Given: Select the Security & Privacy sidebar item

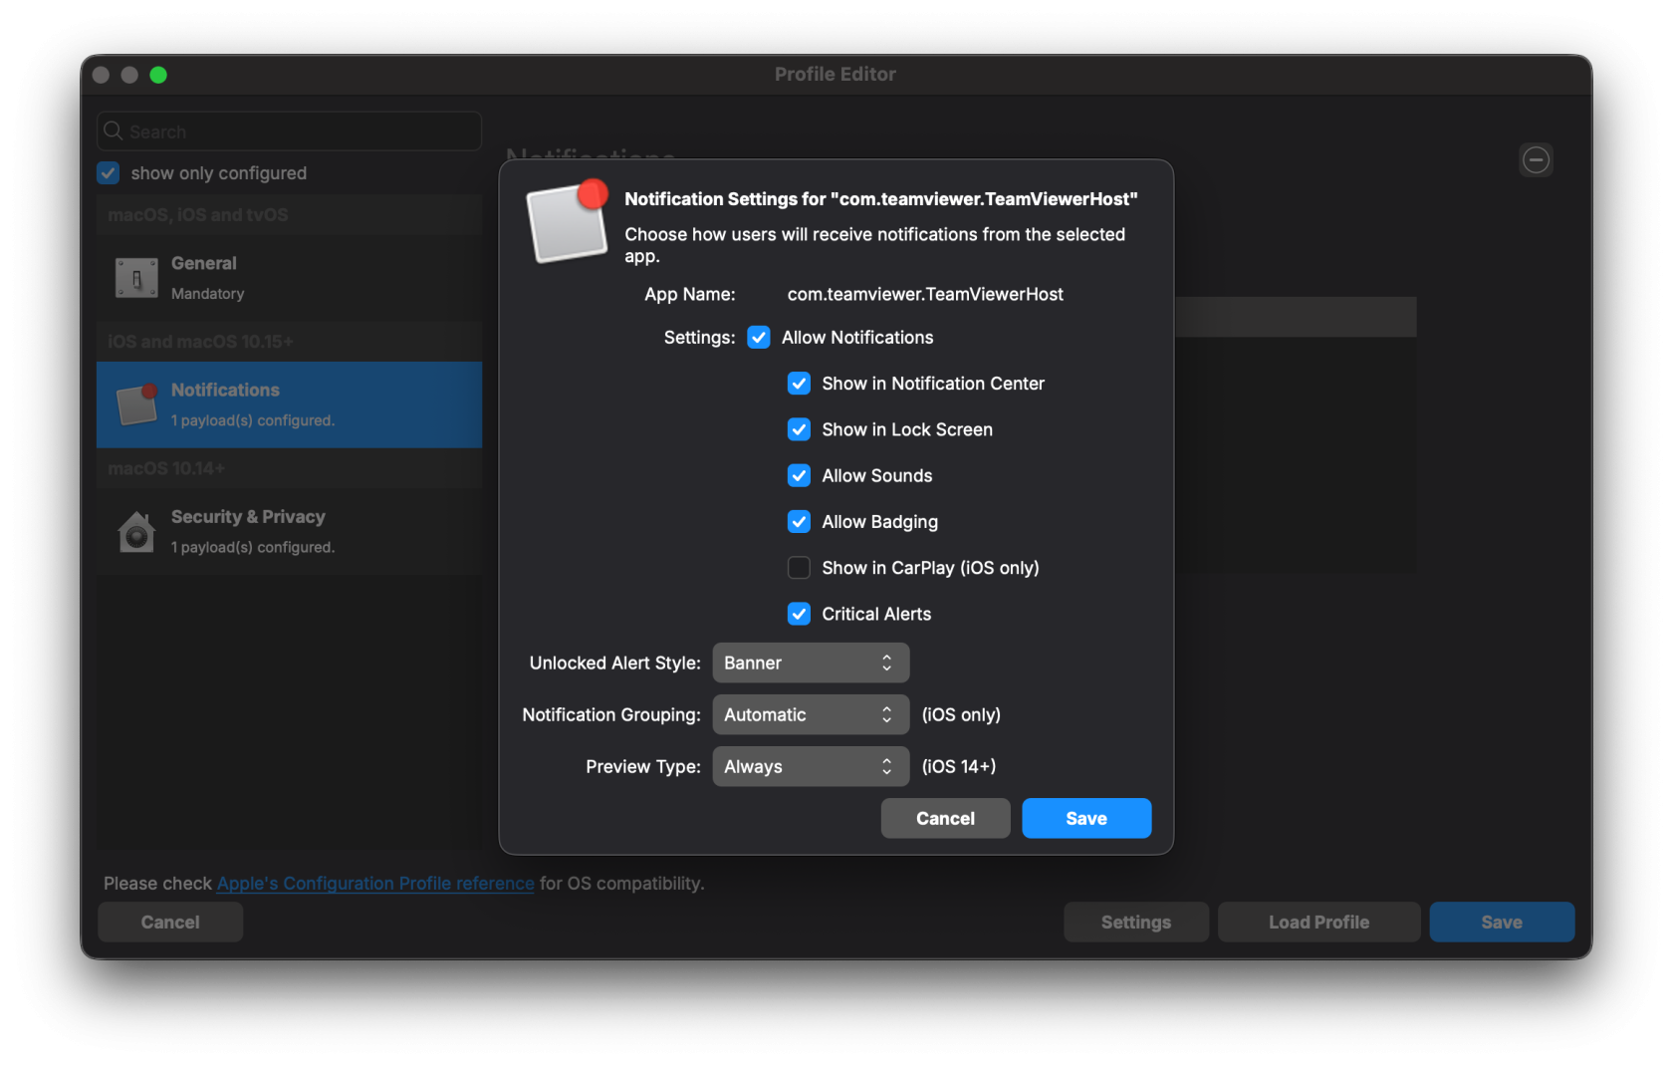Looking at the screenshot, I should point(289,532).
